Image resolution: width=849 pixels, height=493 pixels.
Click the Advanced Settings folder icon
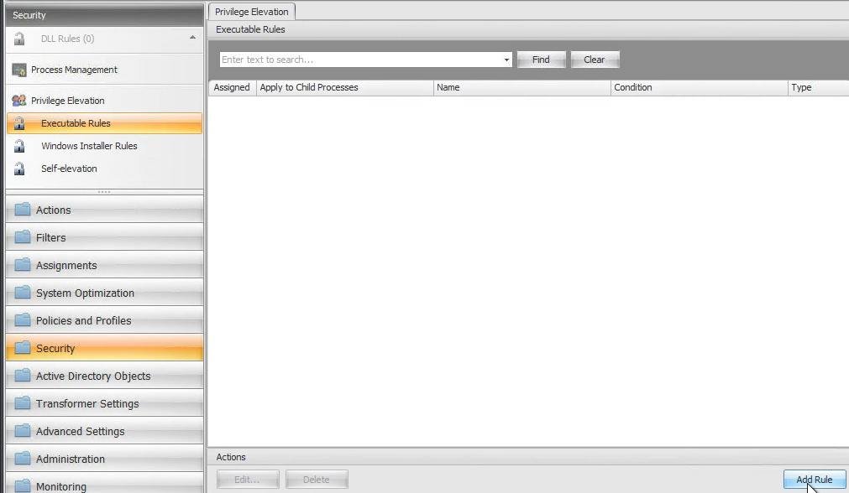coord(22,431)
